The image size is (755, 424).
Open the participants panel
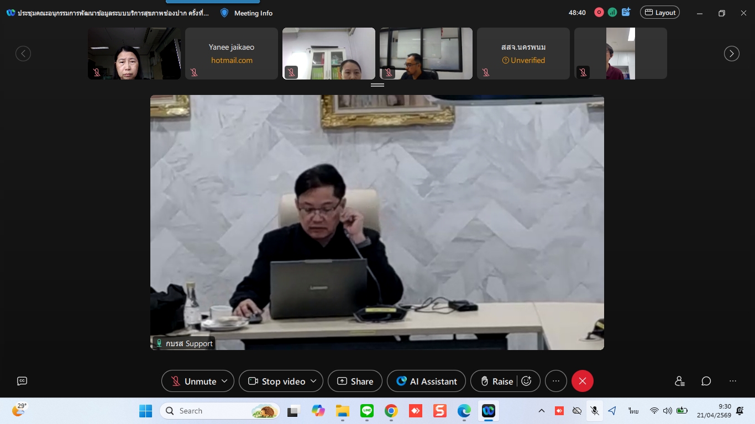click(x=680, y=381)
